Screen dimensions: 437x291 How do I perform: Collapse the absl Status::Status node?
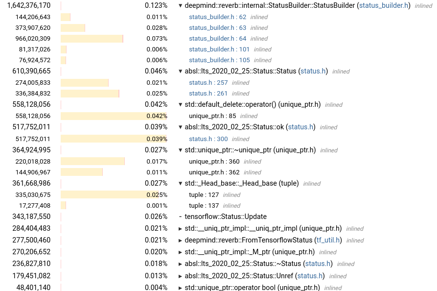pos(180,71)
